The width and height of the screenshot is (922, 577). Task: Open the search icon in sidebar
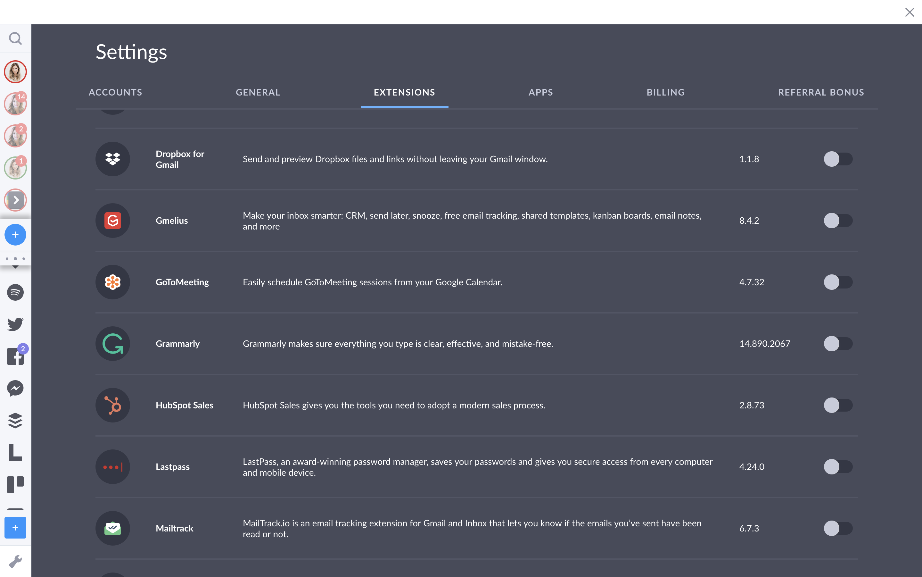15,38
